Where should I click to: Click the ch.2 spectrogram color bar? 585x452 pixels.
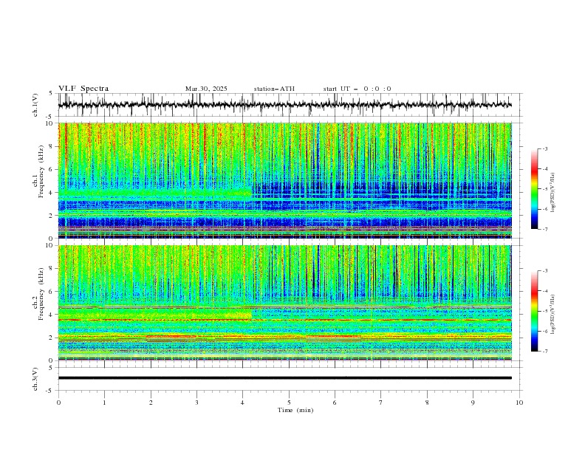pyautogui.click(x=534, y=311)
